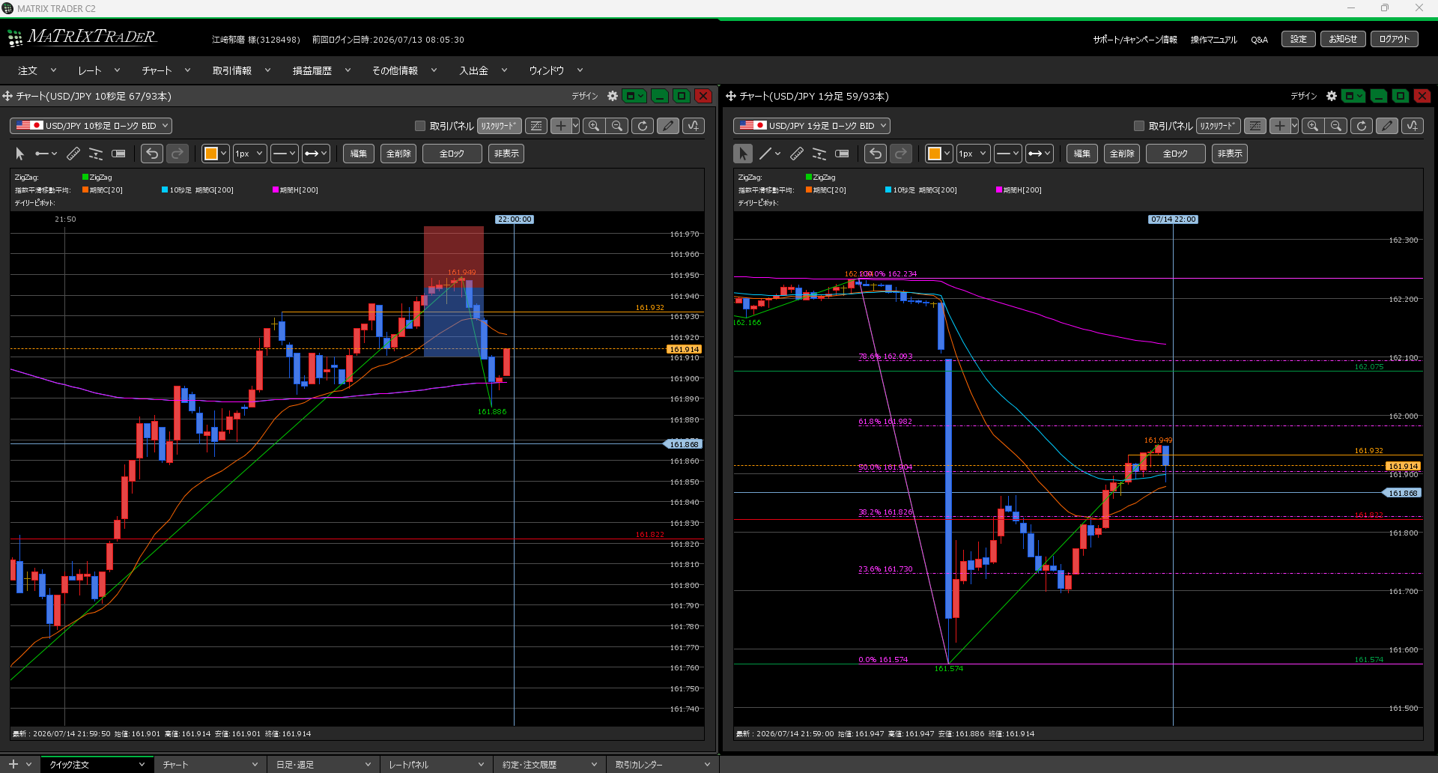Image resolution: width=1438 pixels, height=773 pixels.
Task: Open orange color picker in 10秒足 chart
Action: coord(215,154)
